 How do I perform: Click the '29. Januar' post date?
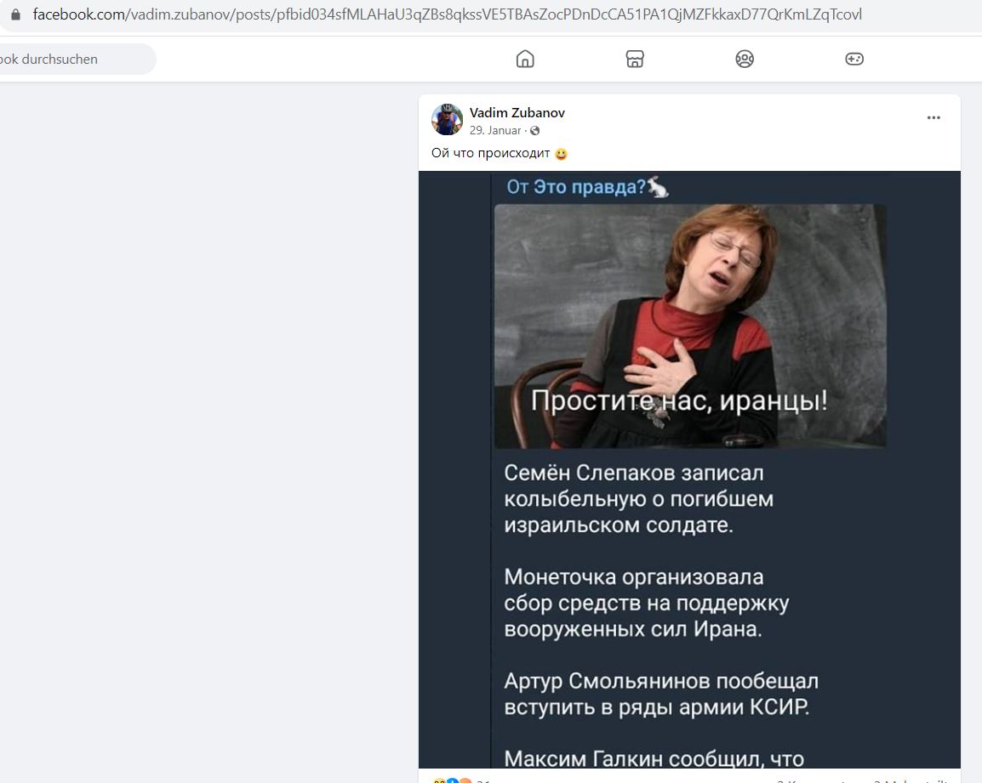(494, 130)
